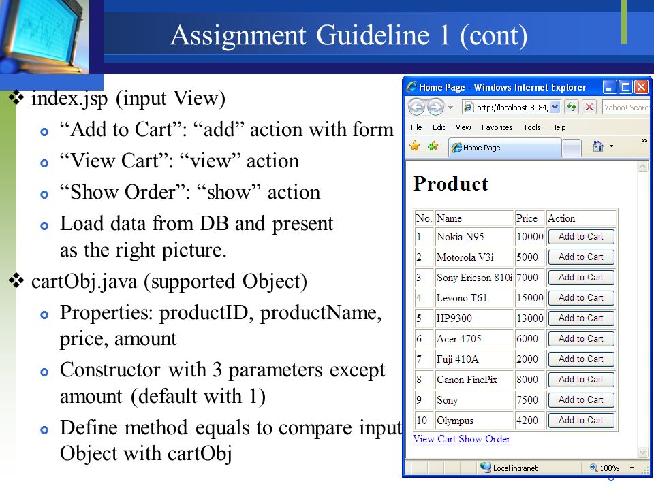
Task: Add Levono T61 to cart
Action: pyautogui.click(x=581, y=298)
